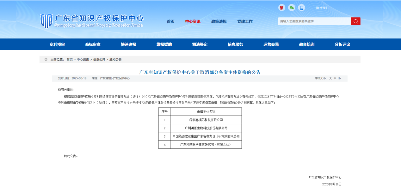Click the mobile phone version icon
This screenshot has width=401, height=194.
click(301, 8)
